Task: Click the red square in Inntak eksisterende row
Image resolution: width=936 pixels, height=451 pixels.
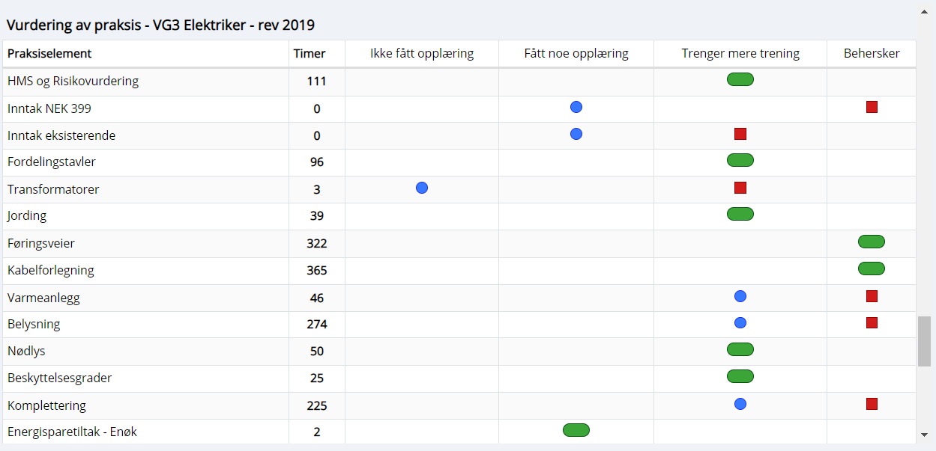Action: (x=740, y=134)
